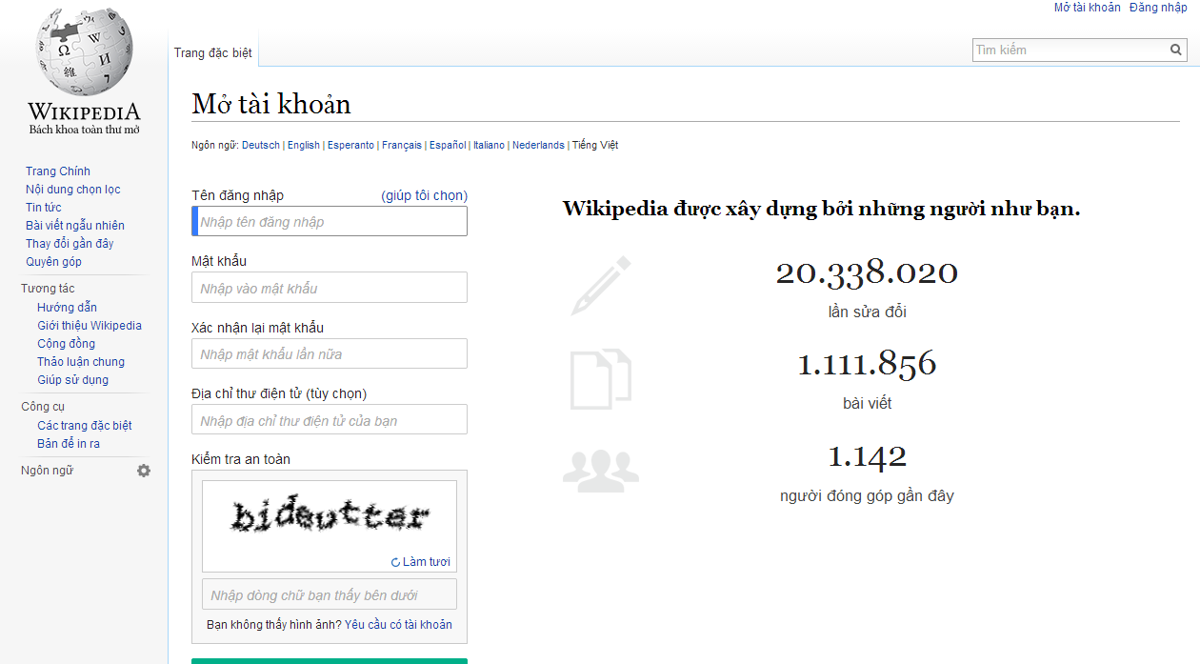Image resolution: width=1200 pixels, height=664 pixels.
Task: Open Hướng dẫn sidebar link
Action: point(68,308)
